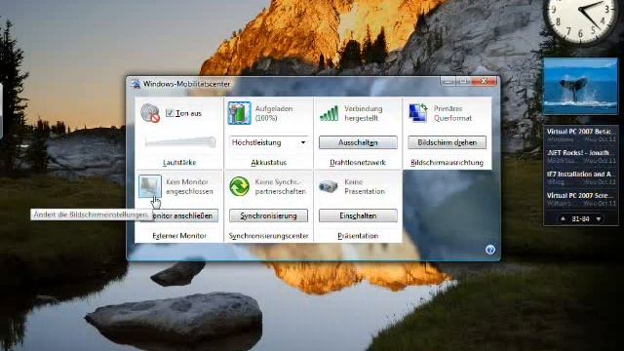Viewport: 624px width, 351px height.
Task: Click the Kein Monitor angeschlossen text
Action: click(x=189, y=186)
